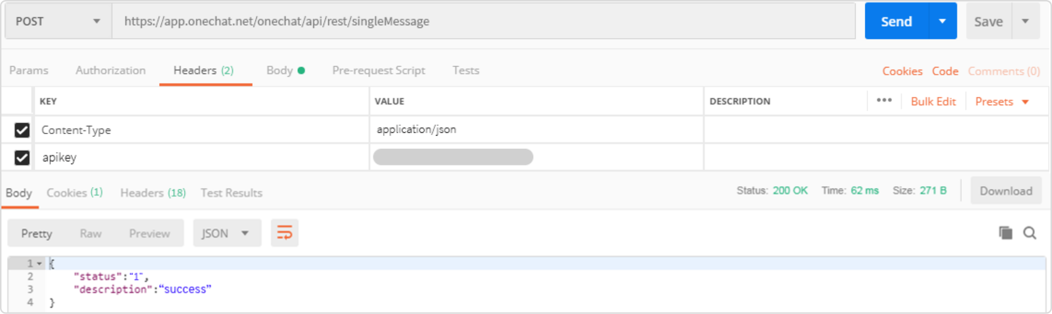Select the Raw view mode
This screenshot has width=1052, height=314.
(91, 234)
